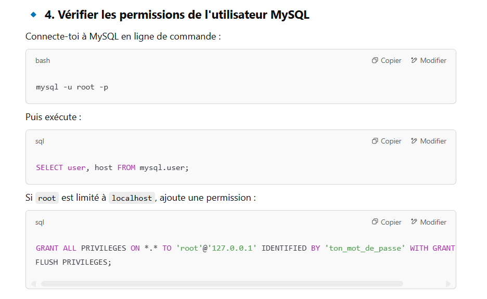Click the blue diamond bullet beside heading 4

(33, 15)
